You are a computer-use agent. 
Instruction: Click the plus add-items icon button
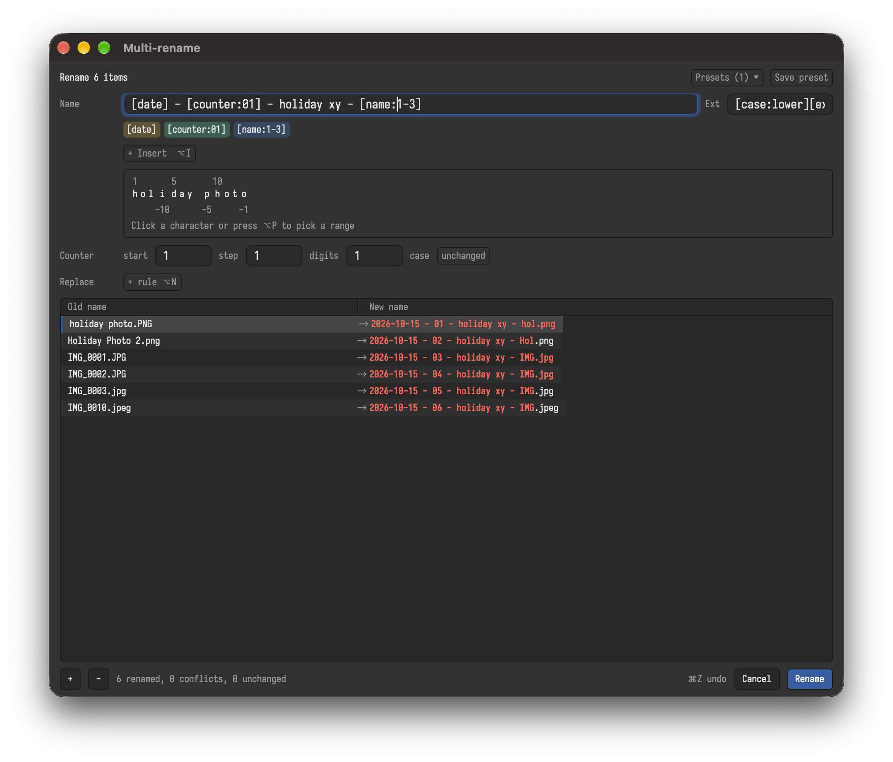71,679
